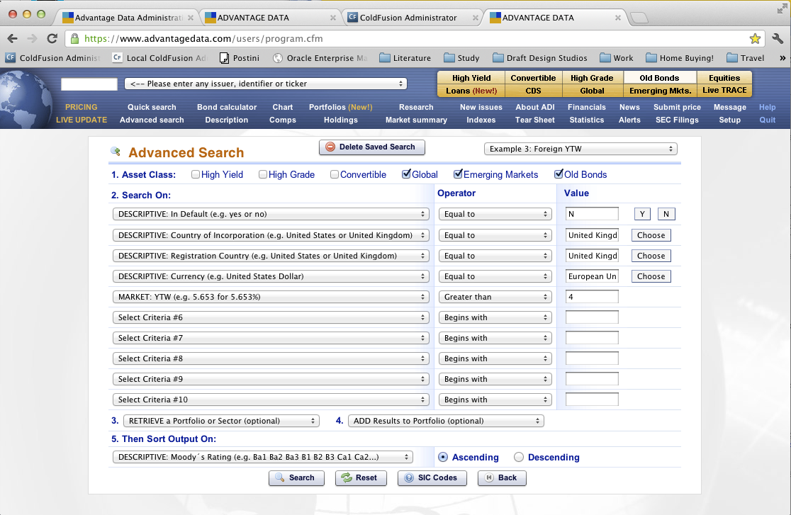Check the High Yield asset class box
This screenshot has width=791, height=515.
point(195,174)
